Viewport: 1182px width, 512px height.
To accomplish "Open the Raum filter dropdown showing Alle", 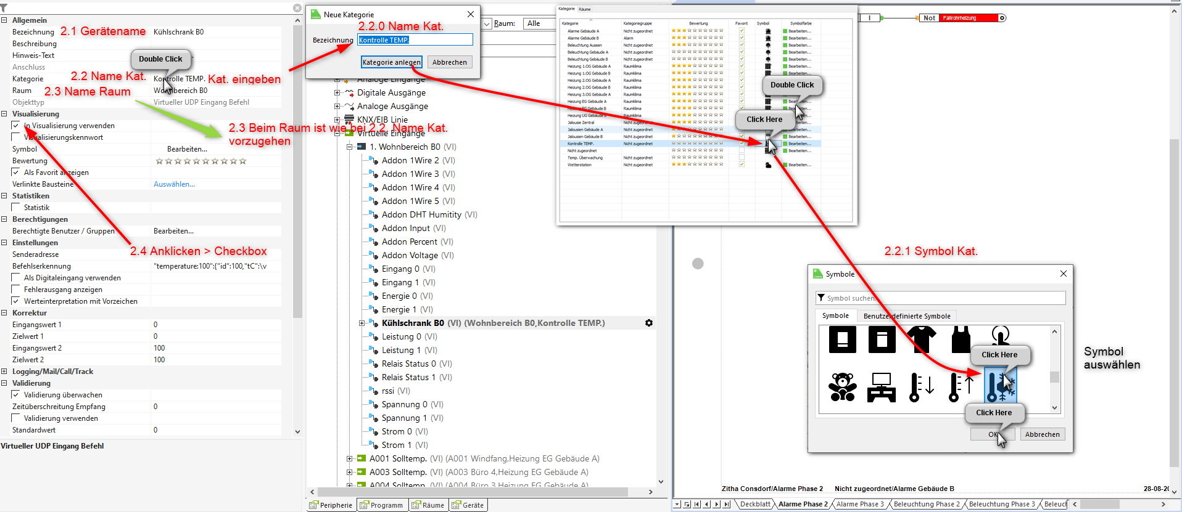I will [541, 23].
